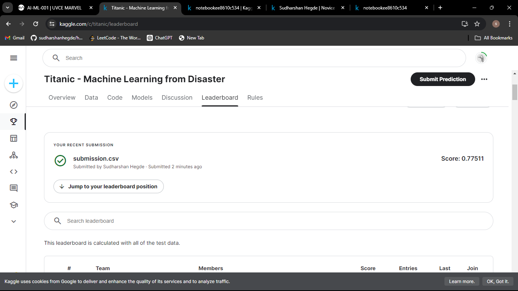Switch to the Code tab
This screenshot has width=518, height=291.
[115, 97]
